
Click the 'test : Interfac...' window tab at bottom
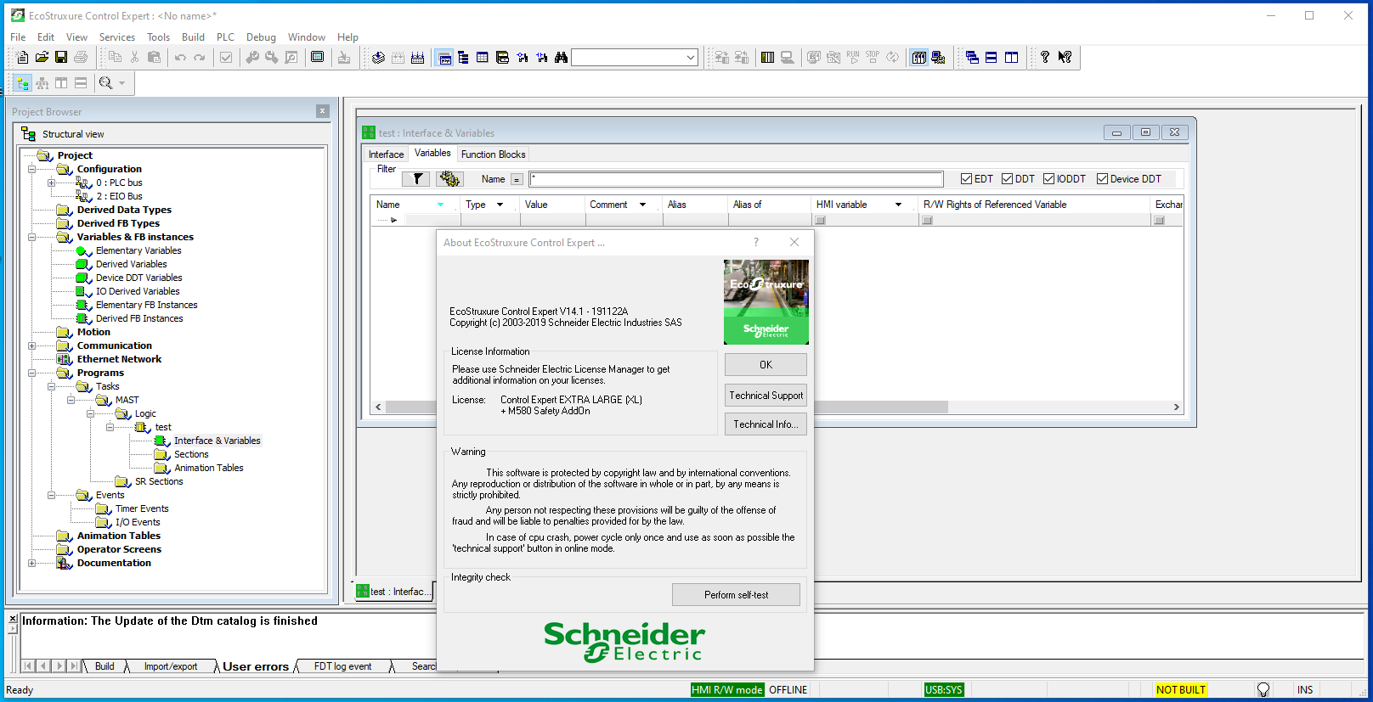point(393,592)
